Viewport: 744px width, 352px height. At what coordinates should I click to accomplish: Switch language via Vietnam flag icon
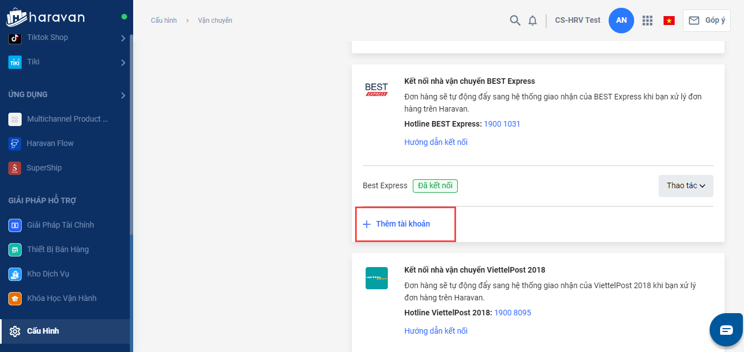tap(669, 21)
